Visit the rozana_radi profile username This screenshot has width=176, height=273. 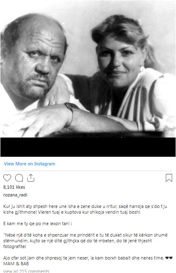[15, 195]
